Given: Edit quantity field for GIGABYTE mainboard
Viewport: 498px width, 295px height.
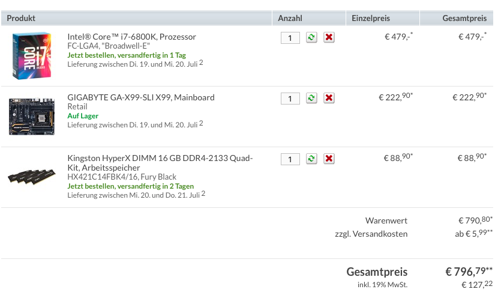Looking at the screenshot, I should coord(290,99).
